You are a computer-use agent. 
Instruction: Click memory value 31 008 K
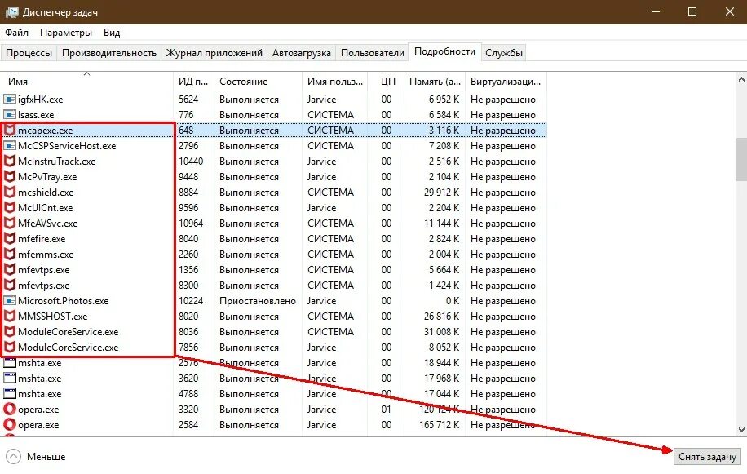coord(442,331)
